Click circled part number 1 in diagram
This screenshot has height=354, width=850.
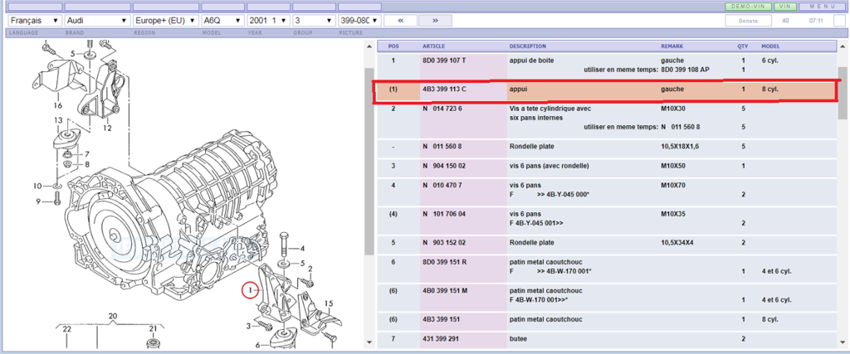(250, 291)
